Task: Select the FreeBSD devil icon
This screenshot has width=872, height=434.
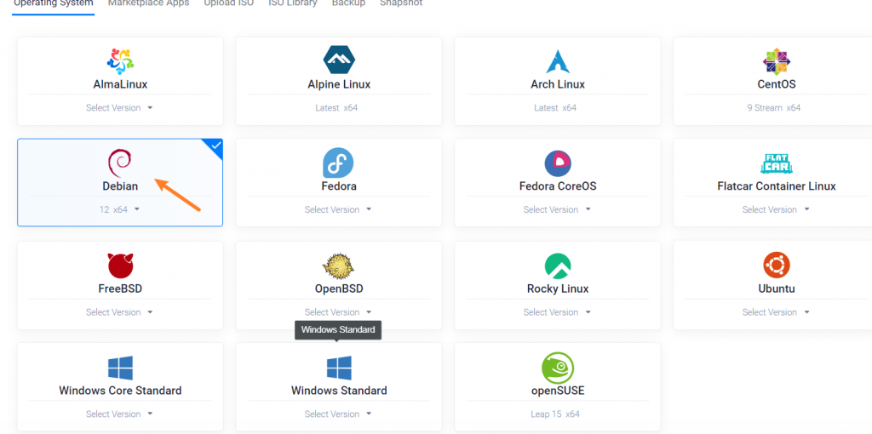Action: tap(120, 266)
